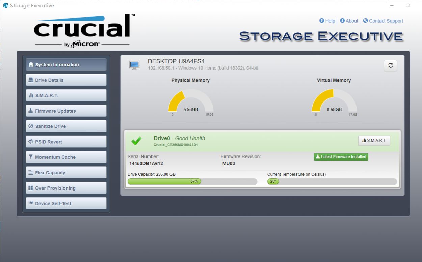The width and height of the screenshot is (422, 262).
Task: Select Firmware Updates in the sidebar
Action: 66,111
